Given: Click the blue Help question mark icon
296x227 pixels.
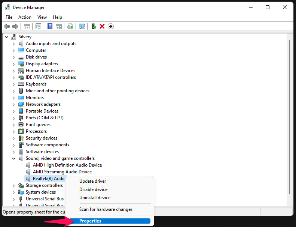Looking at the screenshot, I should [50, 26].
